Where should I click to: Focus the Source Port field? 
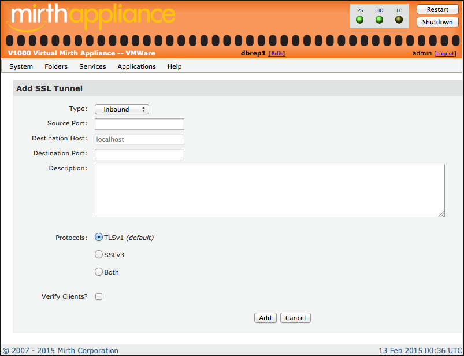[139, 124]
